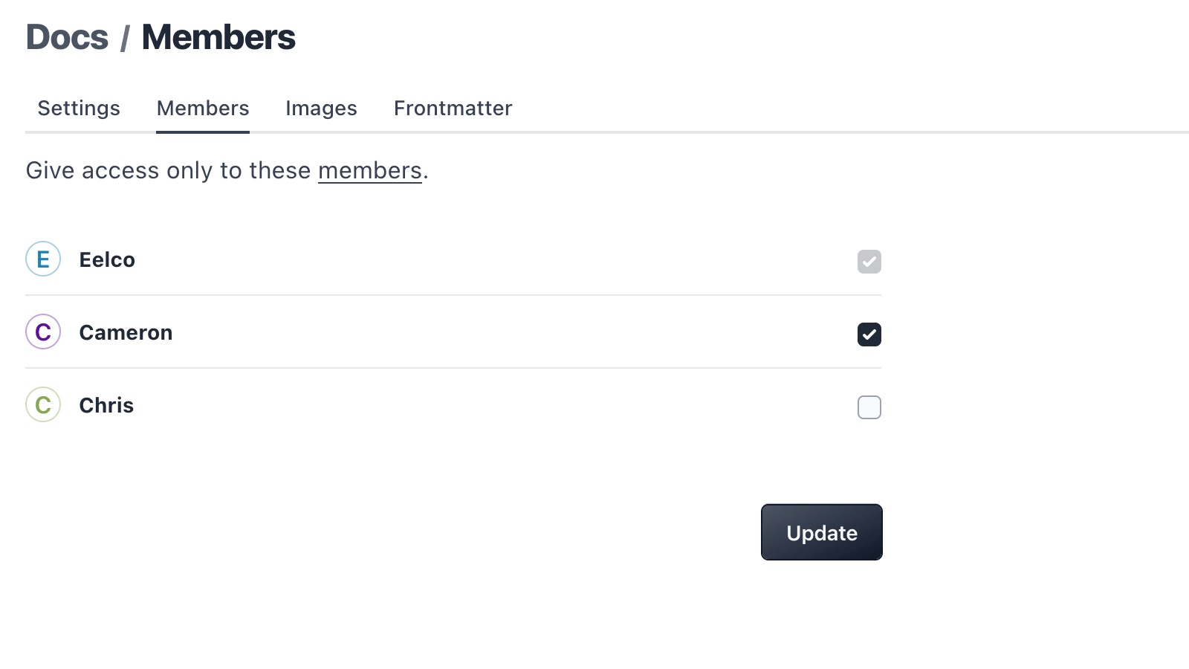Click the Members page heading
Viewport: 1189px width, 669px height.
[x=218, y=38]
